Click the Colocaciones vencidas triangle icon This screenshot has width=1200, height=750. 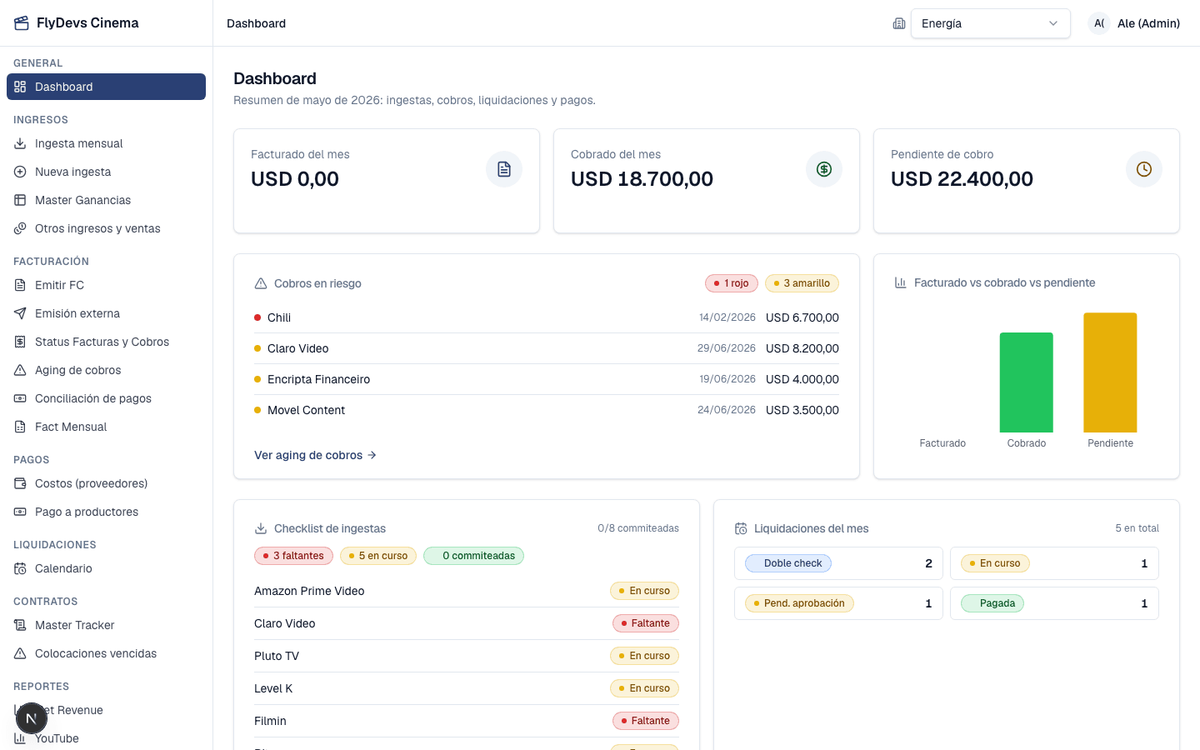(x=20, y=653)
